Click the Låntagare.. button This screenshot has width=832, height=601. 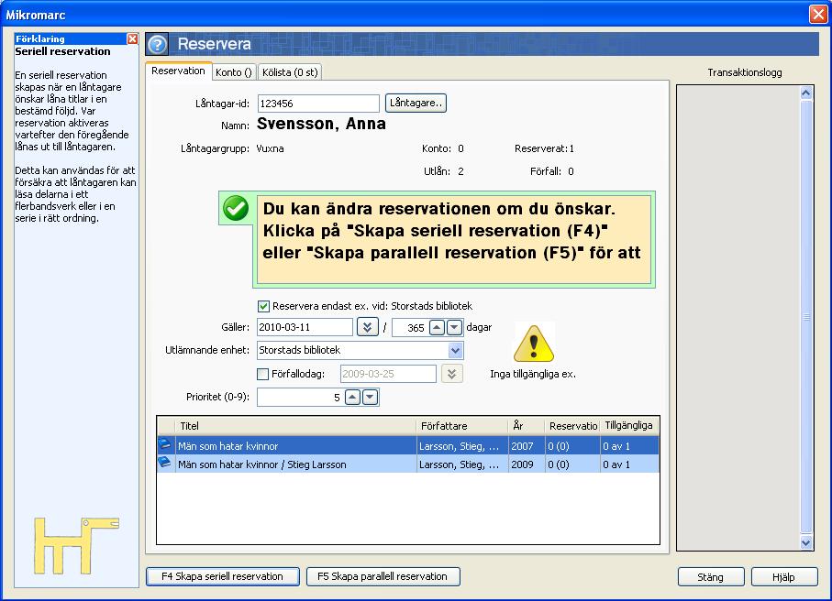(416, 103)
